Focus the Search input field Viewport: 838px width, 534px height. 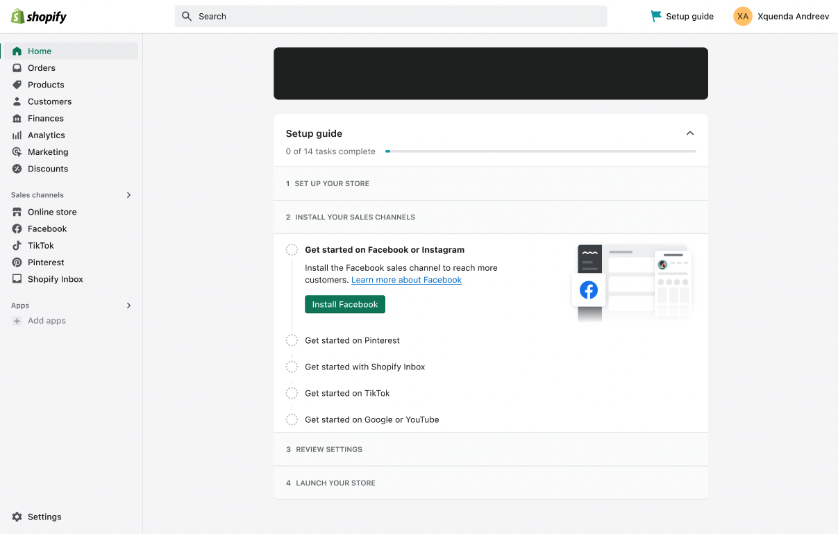[x=391, y=16]
